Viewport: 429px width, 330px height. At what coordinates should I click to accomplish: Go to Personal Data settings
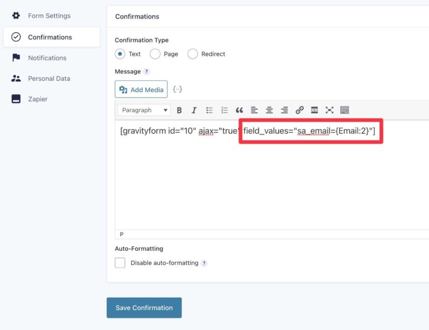49,79
